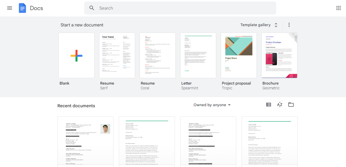Create a new Blank document

coord(76,55)
